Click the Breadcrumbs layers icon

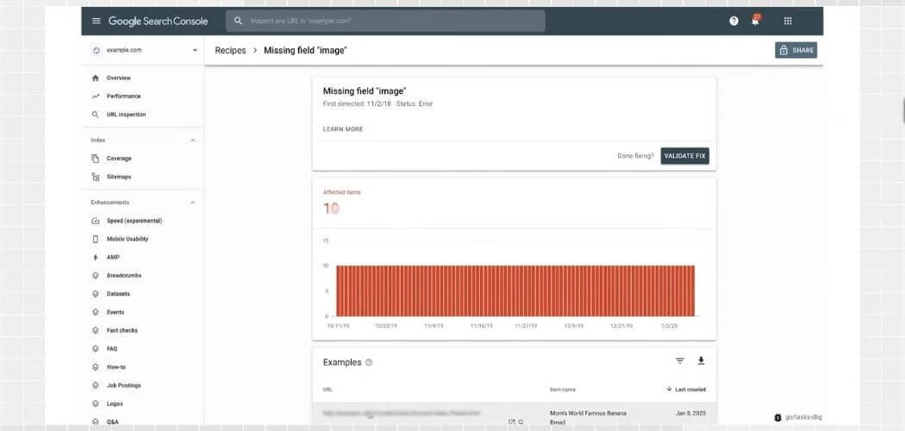pyautogui.click(x=96, y=276)
